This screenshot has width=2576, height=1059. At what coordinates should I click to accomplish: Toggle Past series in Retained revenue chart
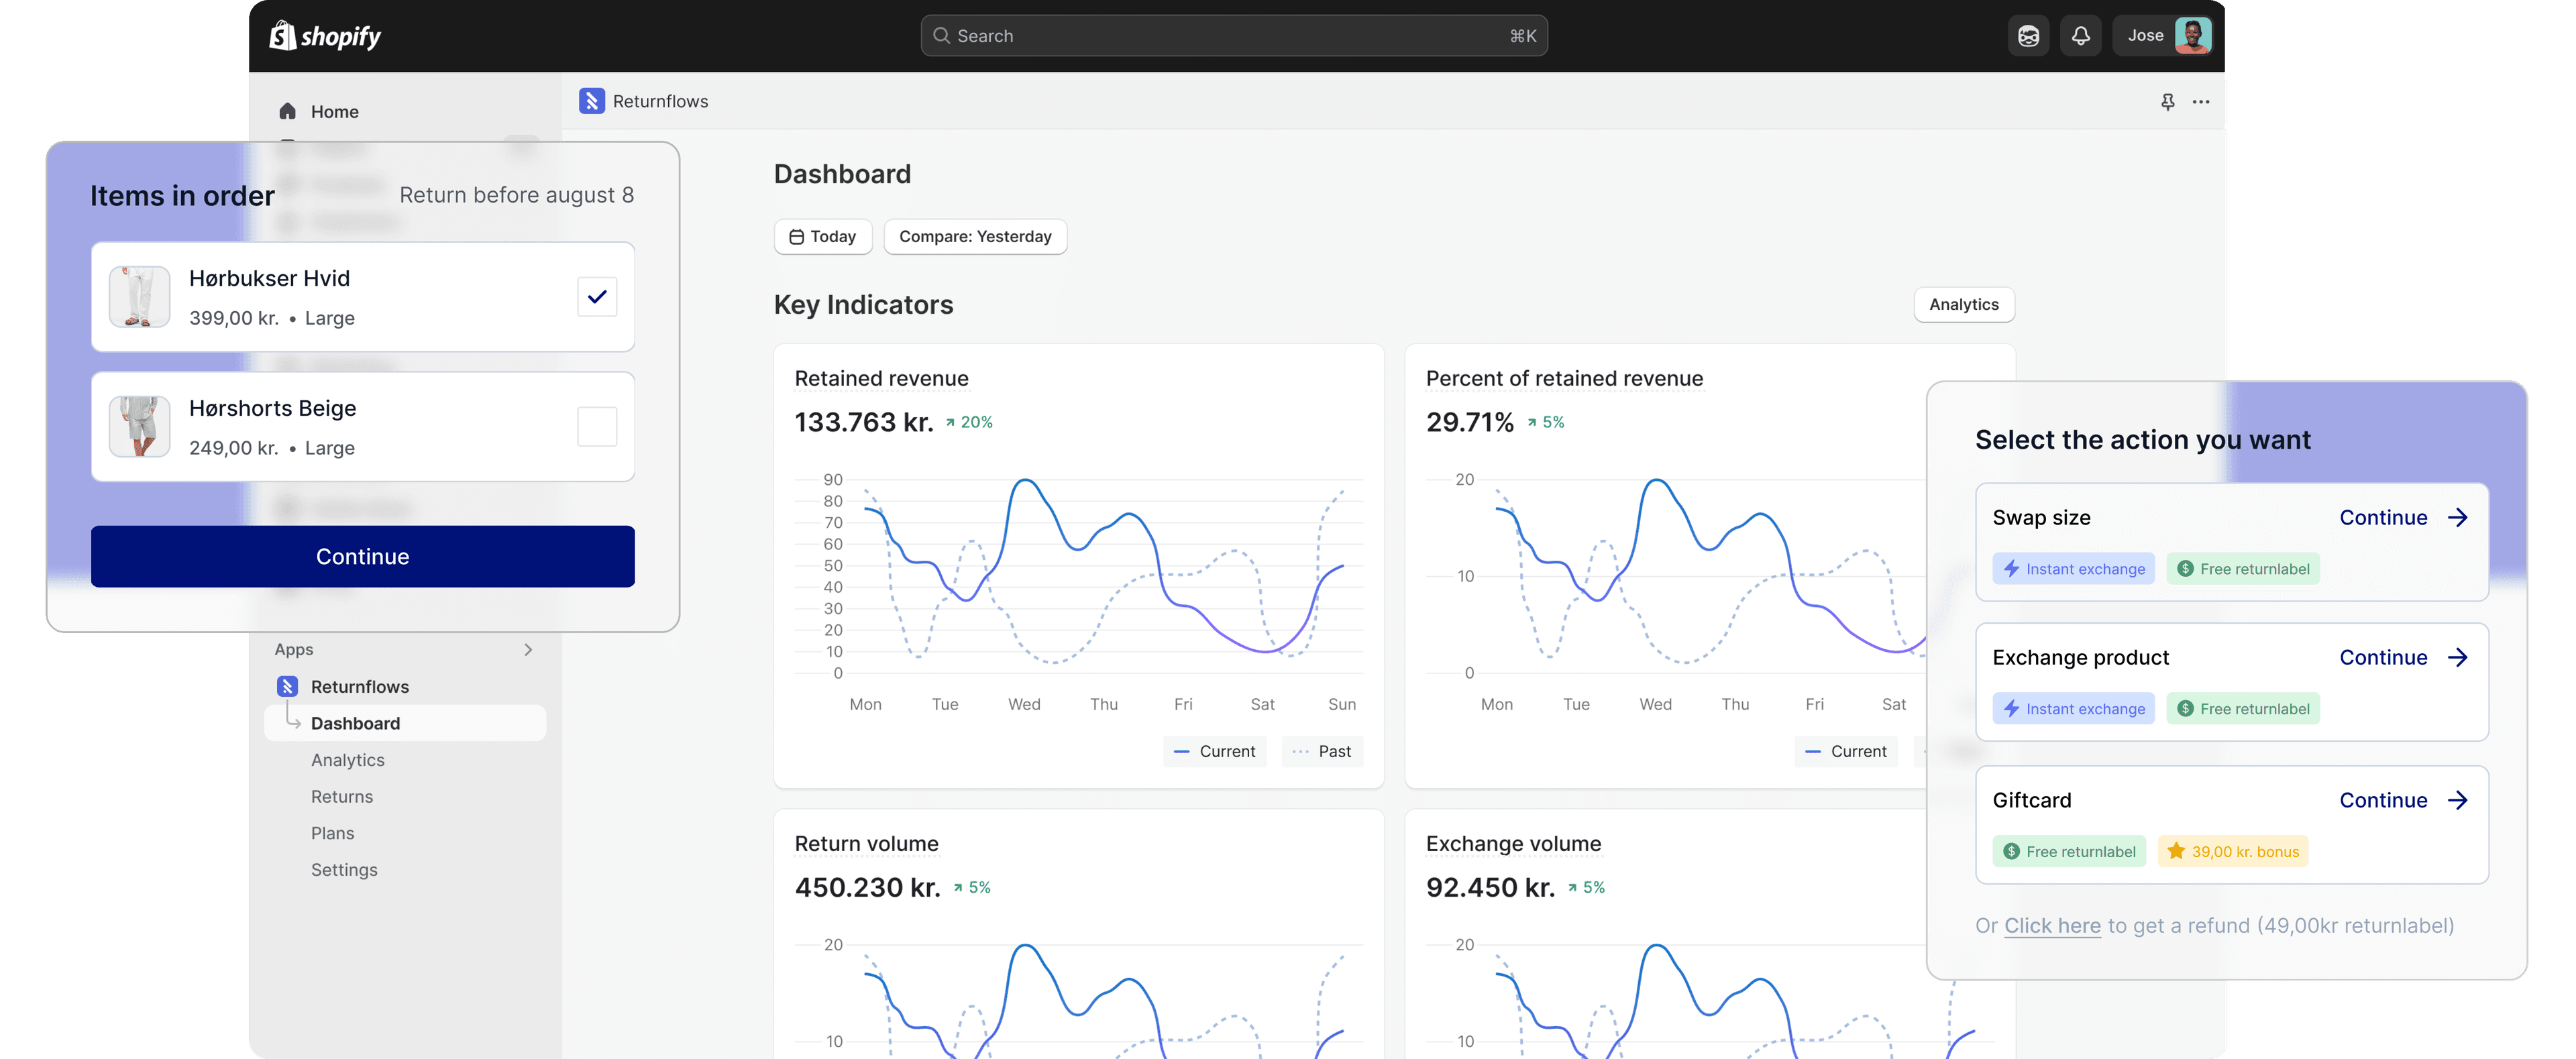pos(1322,751)
